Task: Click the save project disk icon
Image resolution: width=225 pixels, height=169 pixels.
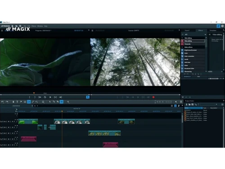Action: click(20, 26)
